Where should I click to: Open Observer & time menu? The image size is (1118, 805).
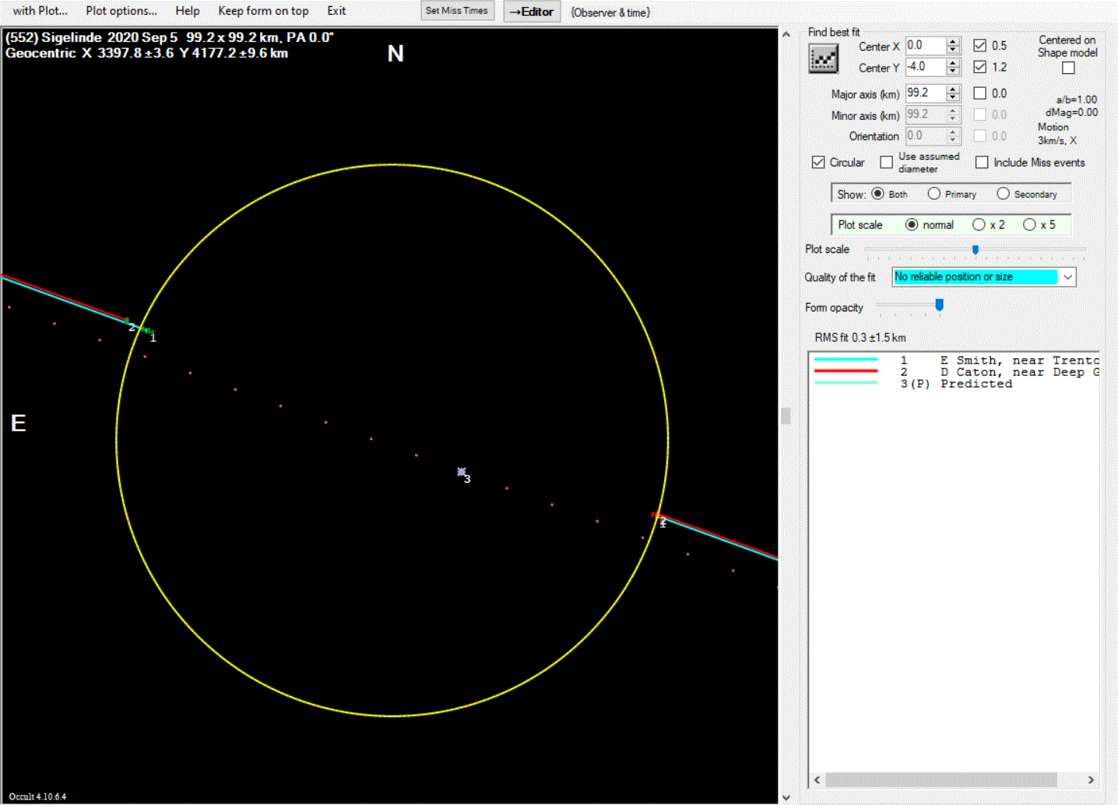(610, 12)
